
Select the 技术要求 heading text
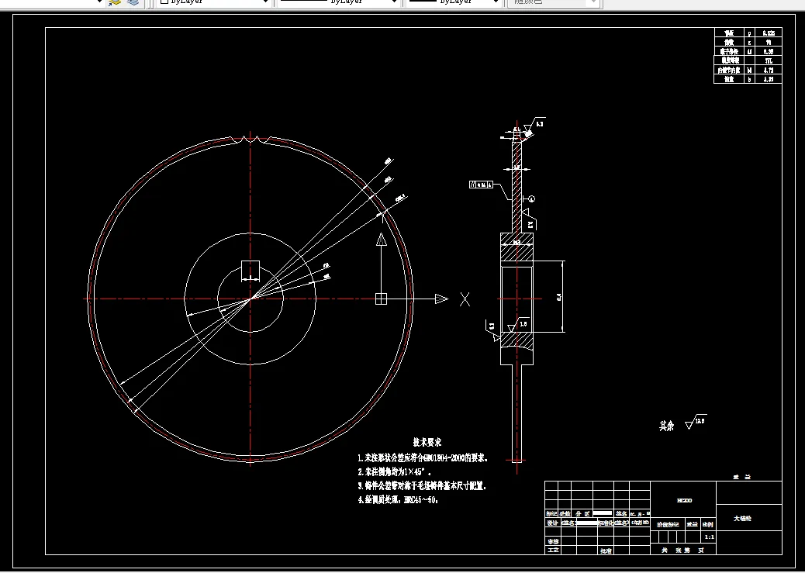[x=427, y=442]
